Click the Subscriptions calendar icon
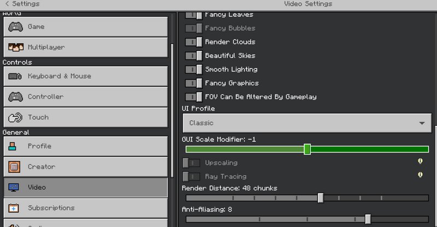 (14, 208)
